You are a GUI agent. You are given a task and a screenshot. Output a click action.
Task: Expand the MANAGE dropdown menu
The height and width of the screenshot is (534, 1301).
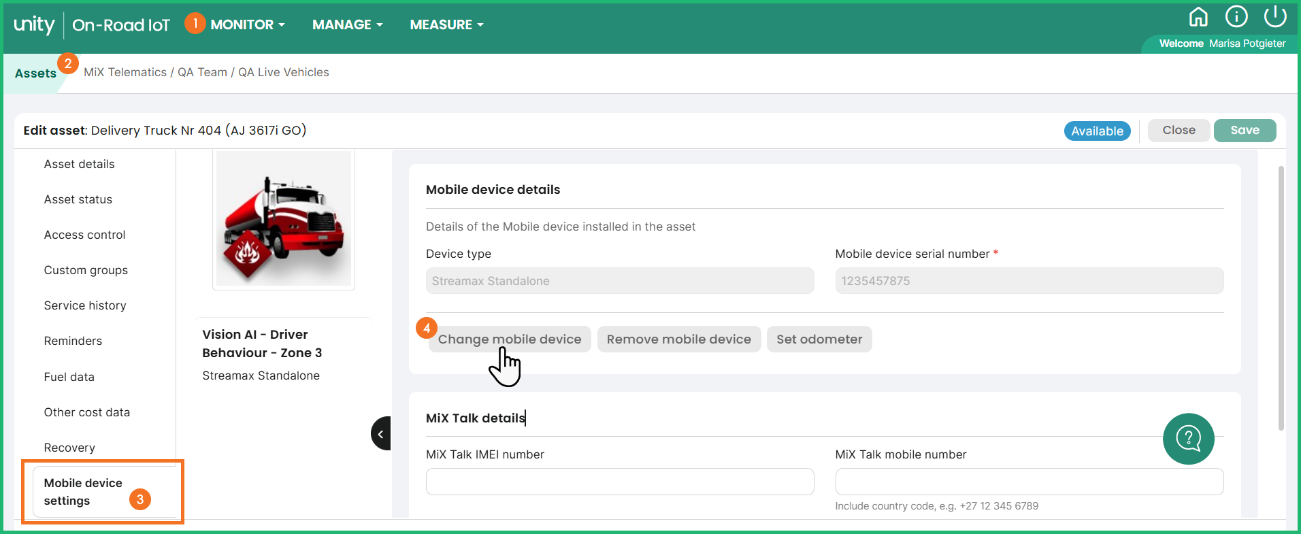tap(347, 25)
